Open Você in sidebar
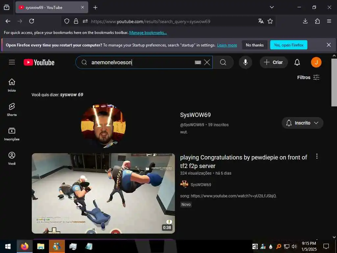 12,158
